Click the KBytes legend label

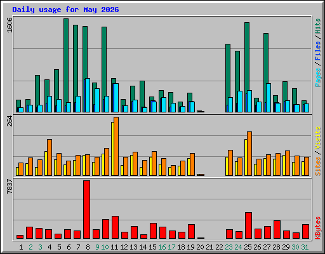click(318, 228)
